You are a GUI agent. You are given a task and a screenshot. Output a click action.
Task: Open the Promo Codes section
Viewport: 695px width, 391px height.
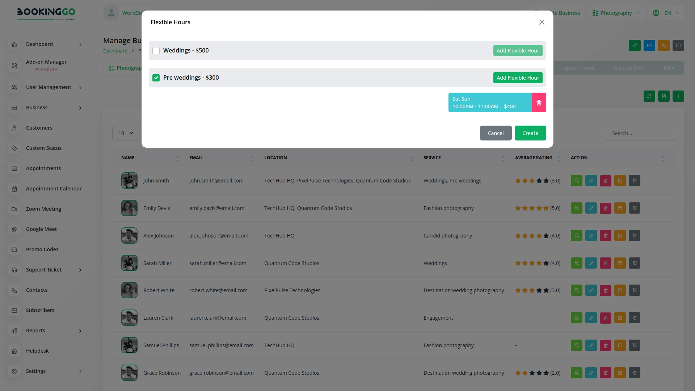tap(42, 249)
